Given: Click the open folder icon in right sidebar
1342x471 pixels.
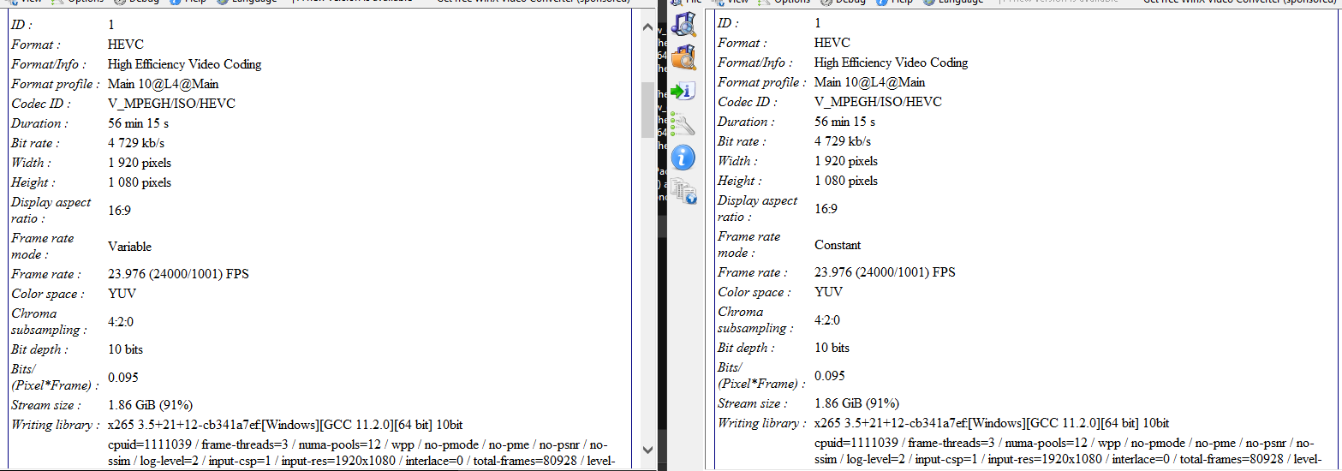Looking at the screenshot, I should (683, 57).
